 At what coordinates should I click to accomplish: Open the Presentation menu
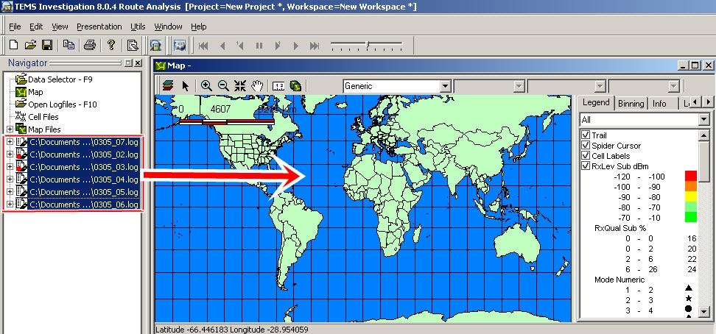pos(99,26)
